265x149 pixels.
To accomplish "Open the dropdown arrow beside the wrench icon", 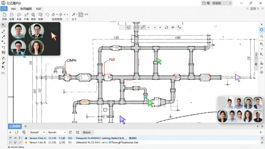I will pyautogui.click(x=76, y=14).
